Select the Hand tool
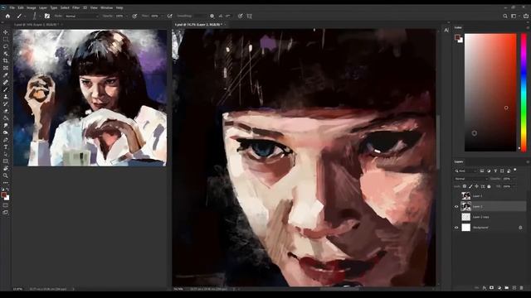The width and height of the screenshot is (531, 298). (6, 168)
